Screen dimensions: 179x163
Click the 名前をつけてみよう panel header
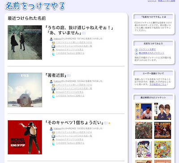[x=153, y=44]
